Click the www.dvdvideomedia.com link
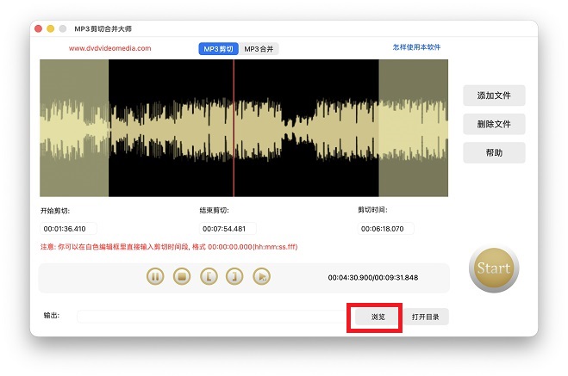 pos(109,49)
